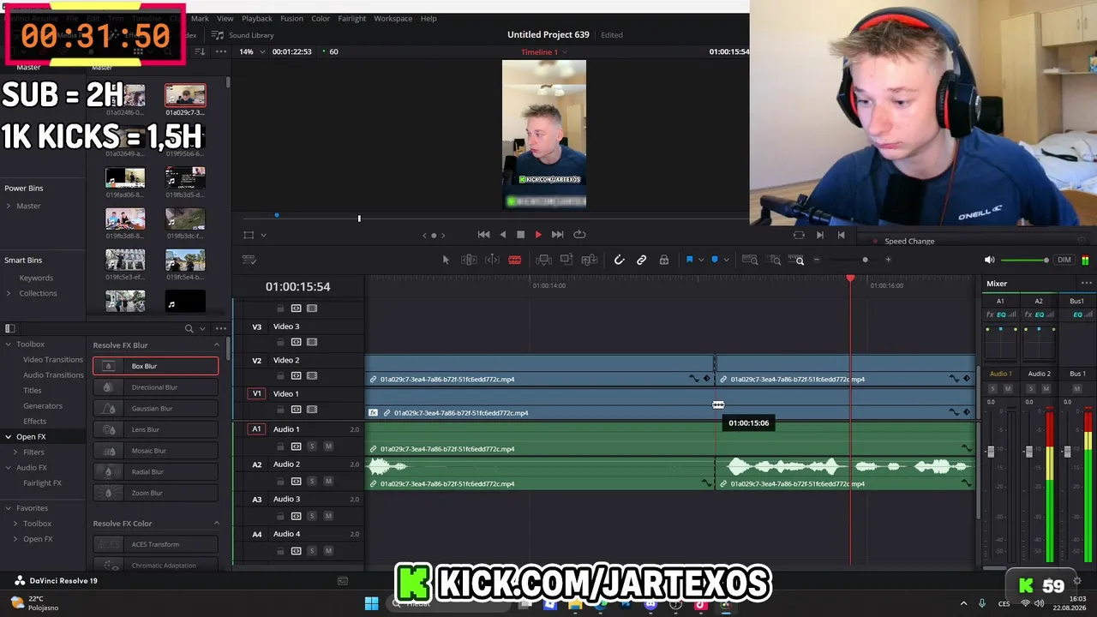Open the Wi-Fi network icon in tray
This screenshot has height=617, width=1097.
(1025, 603)
